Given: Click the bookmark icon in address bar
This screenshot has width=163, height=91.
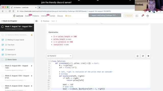Looking at the screenshot, I should (x=13, y=11).
